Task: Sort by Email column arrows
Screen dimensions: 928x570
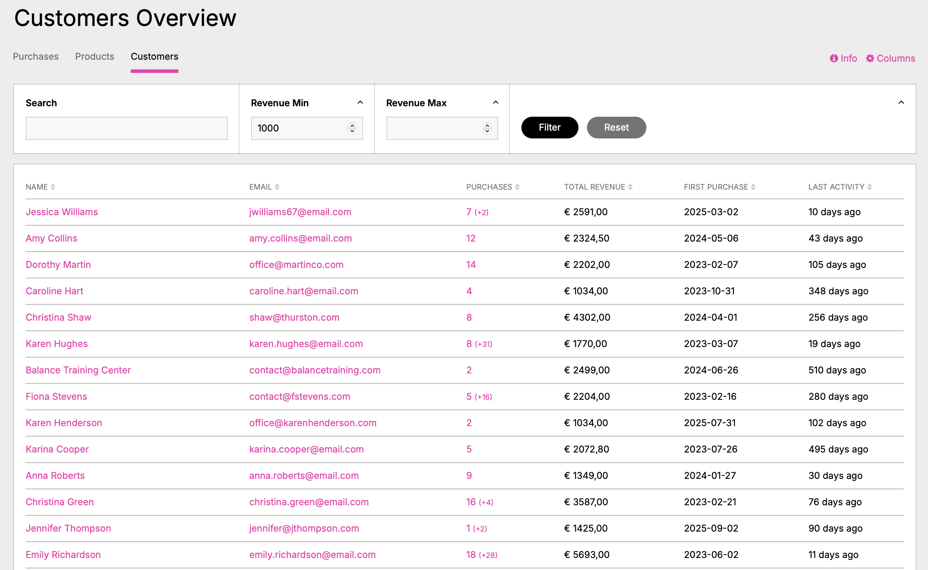Action: point(277,187)
